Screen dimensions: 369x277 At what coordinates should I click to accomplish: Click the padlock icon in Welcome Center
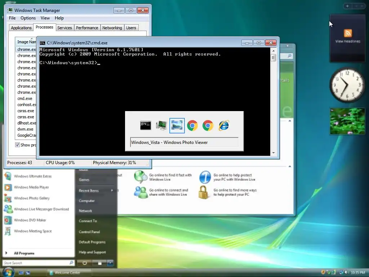pos(203,192)
